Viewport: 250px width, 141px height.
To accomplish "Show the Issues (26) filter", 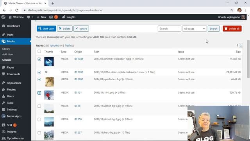I will 42,45.
